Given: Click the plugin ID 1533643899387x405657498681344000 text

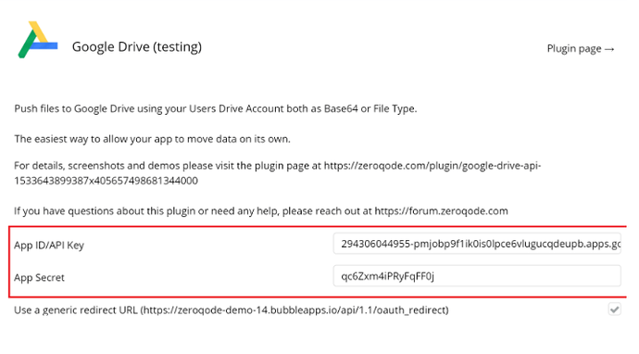Looking at the screenshot, I should point(106,181).
